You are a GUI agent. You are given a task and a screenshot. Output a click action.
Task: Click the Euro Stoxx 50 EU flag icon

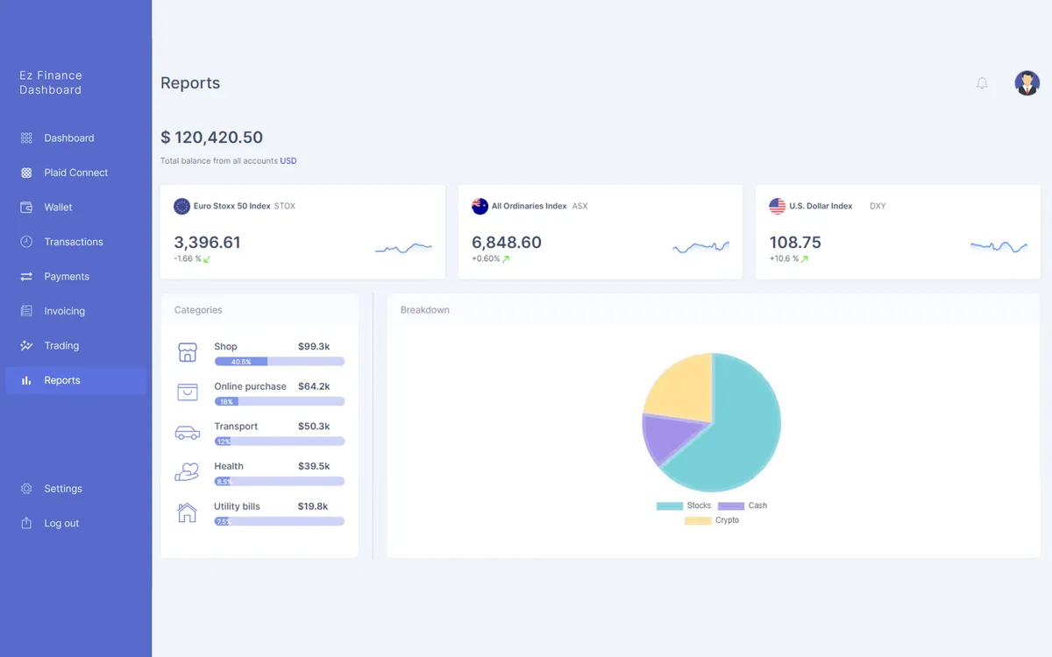181,206
